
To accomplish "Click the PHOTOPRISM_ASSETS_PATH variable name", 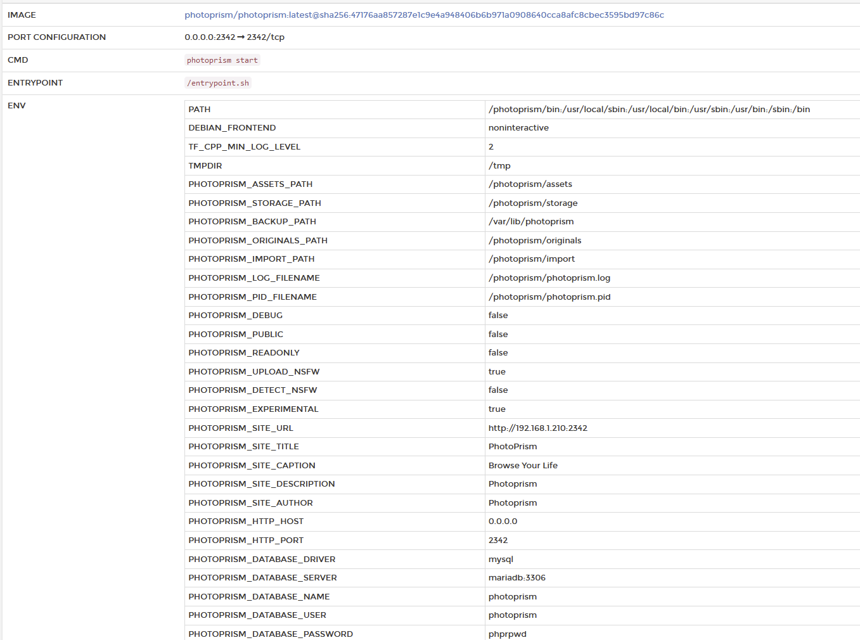I will (250, 184).
